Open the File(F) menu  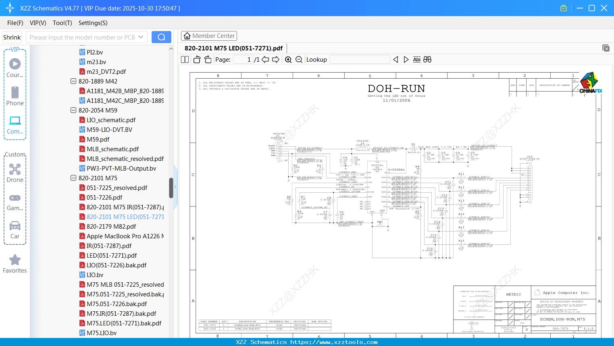(x=15, y=23)
